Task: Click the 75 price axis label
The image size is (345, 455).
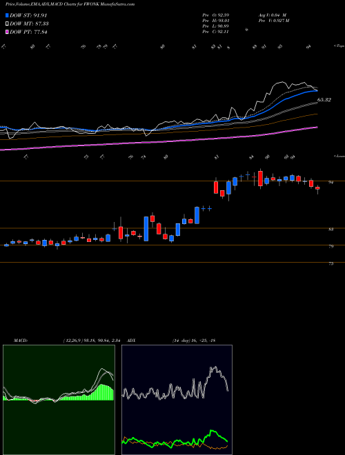Action: [331, 263]
